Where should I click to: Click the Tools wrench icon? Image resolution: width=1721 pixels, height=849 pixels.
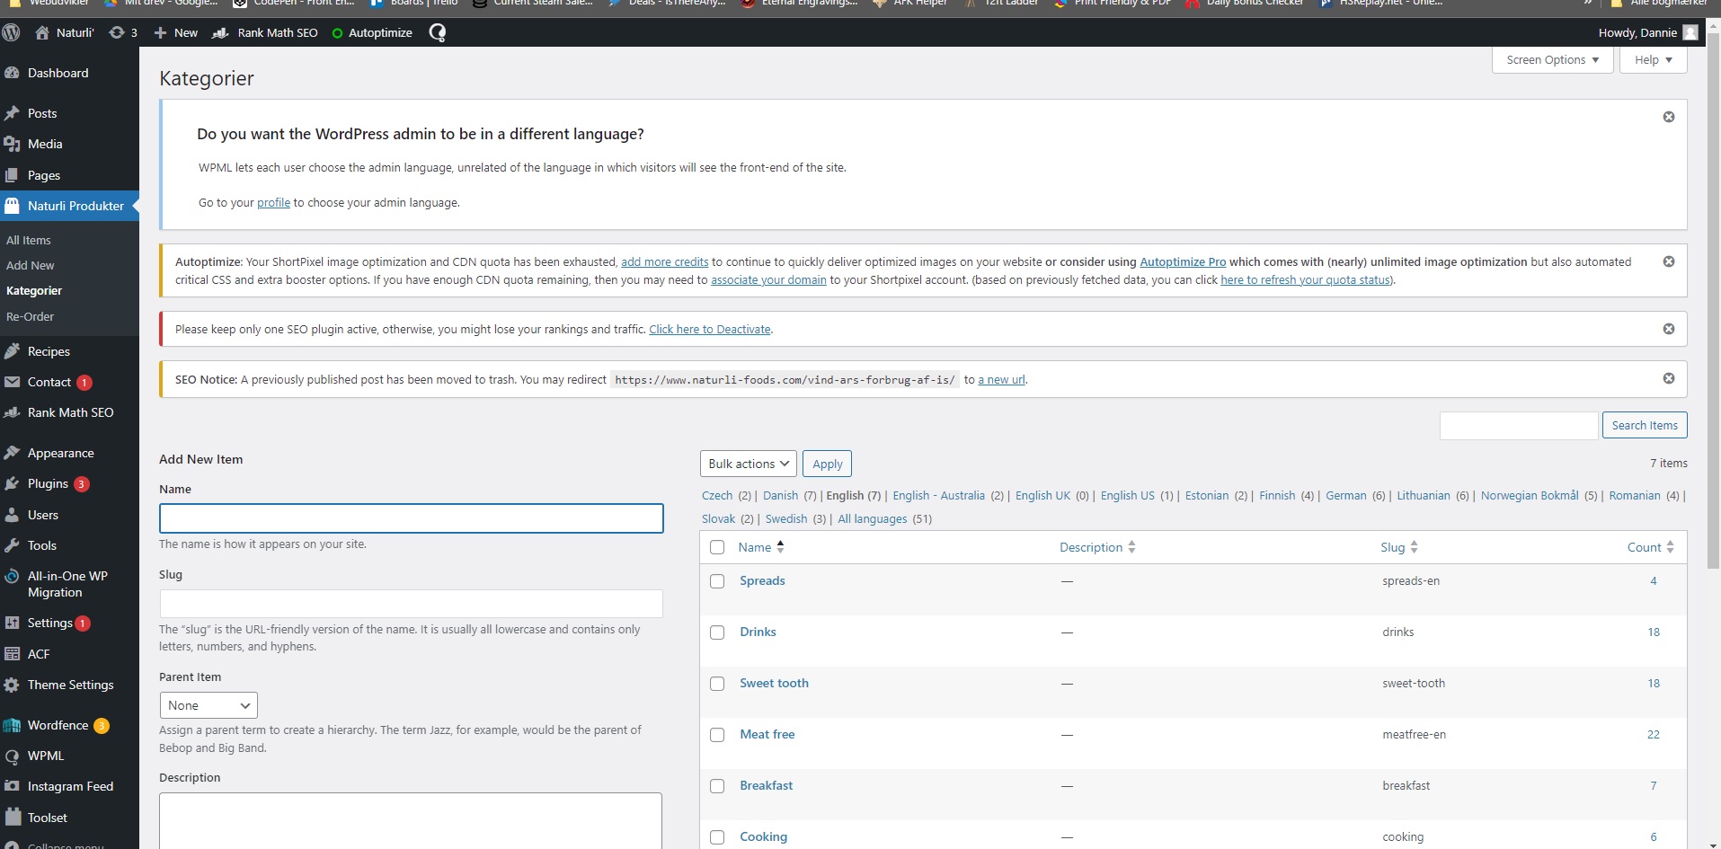coord(12,545)
